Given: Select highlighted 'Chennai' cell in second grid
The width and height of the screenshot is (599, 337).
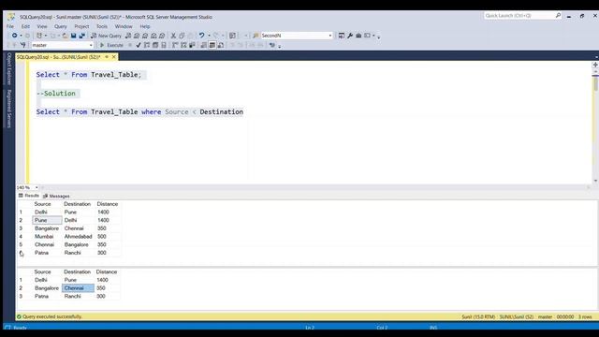Looking at the screenshot, I should tap(78, 288).
